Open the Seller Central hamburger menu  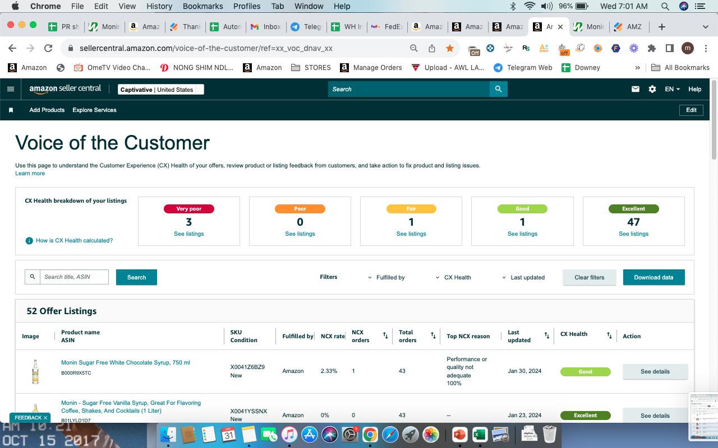coord(11,89)
